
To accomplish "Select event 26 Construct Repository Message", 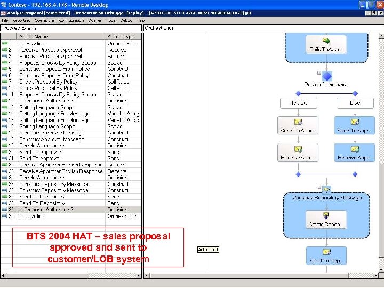I will [x=71, y=190].
